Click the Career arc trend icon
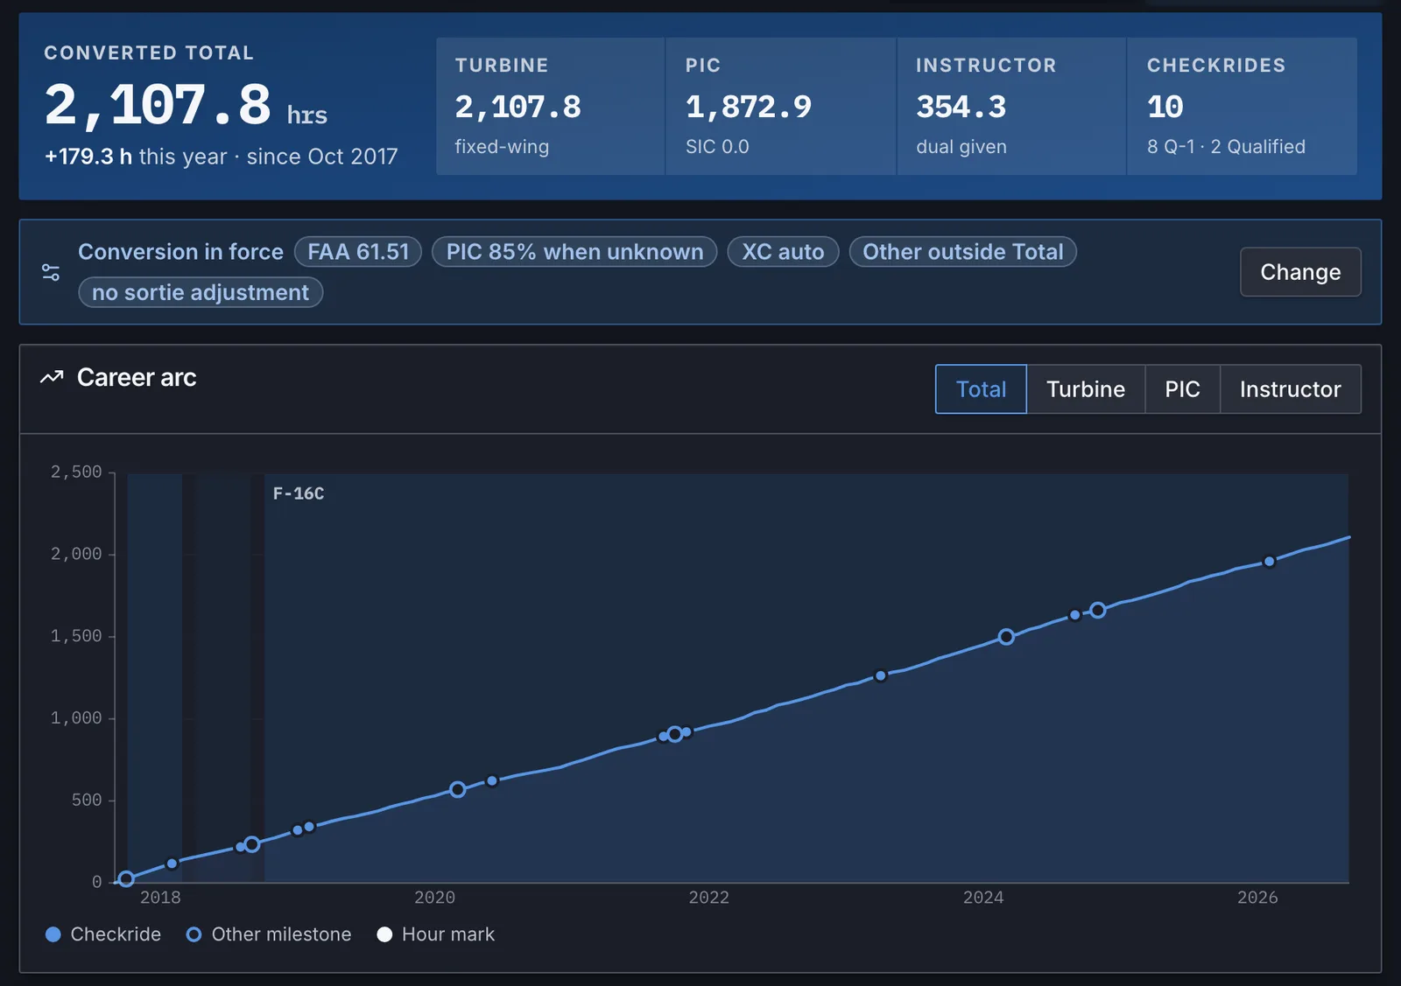This screenshot has width=1401, height=986. tap(52, 377)
